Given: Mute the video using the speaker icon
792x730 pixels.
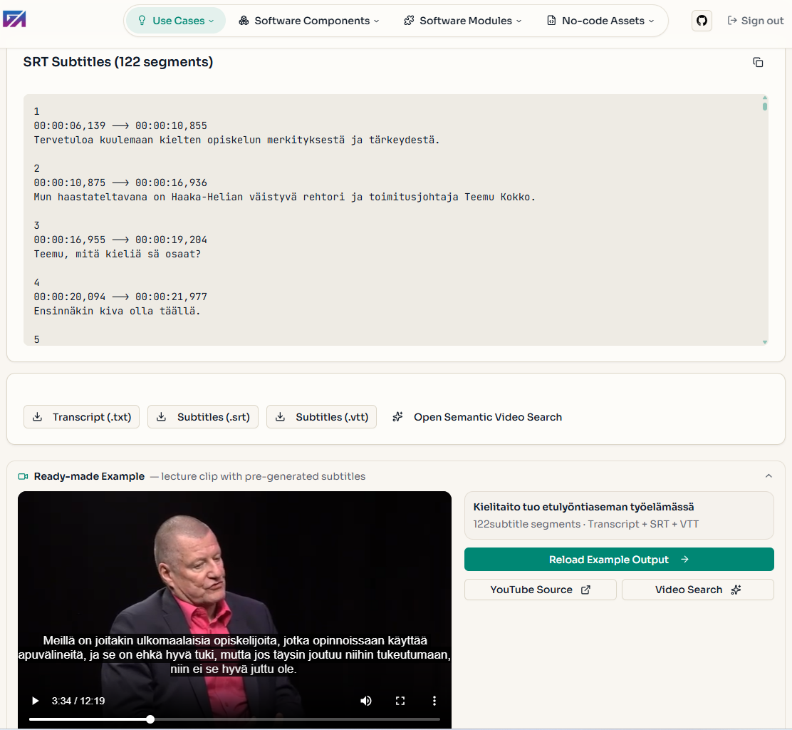Looking at the screenshot, I should coord(365,701).
